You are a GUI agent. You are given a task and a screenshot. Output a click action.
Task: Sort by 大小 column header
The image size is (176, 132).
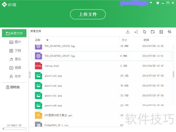124,40
